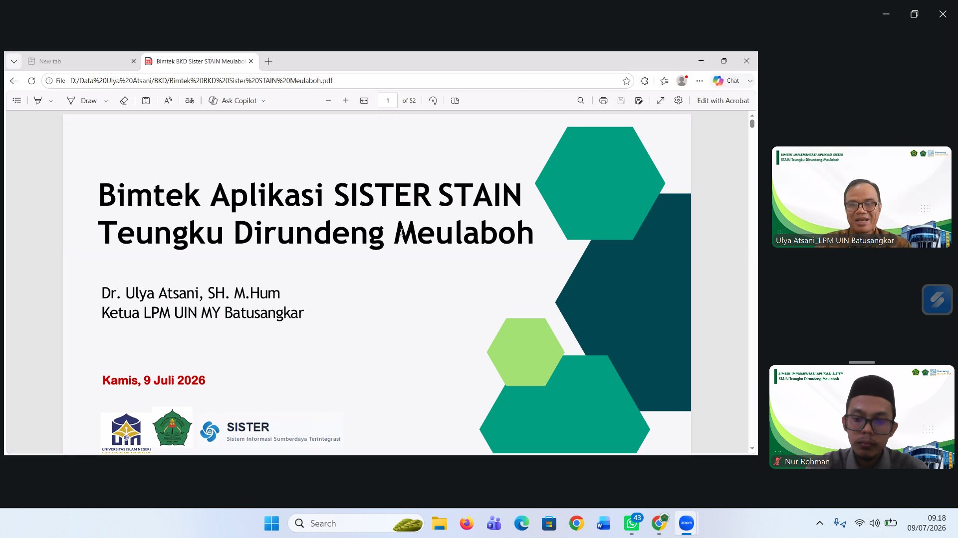The height and width of the screenshot is (538, 958).
Task: Open a new browser tab with plus
Action: pyautogui.click(x=268, y=61)
